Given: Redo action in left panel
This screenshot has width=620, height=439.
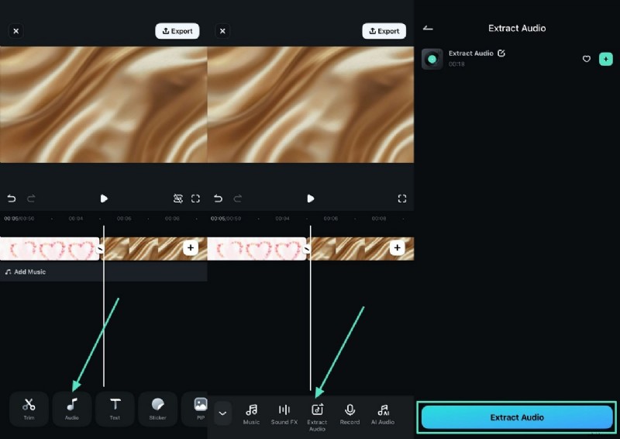Looking at the screenshot, I should [31, 199].
